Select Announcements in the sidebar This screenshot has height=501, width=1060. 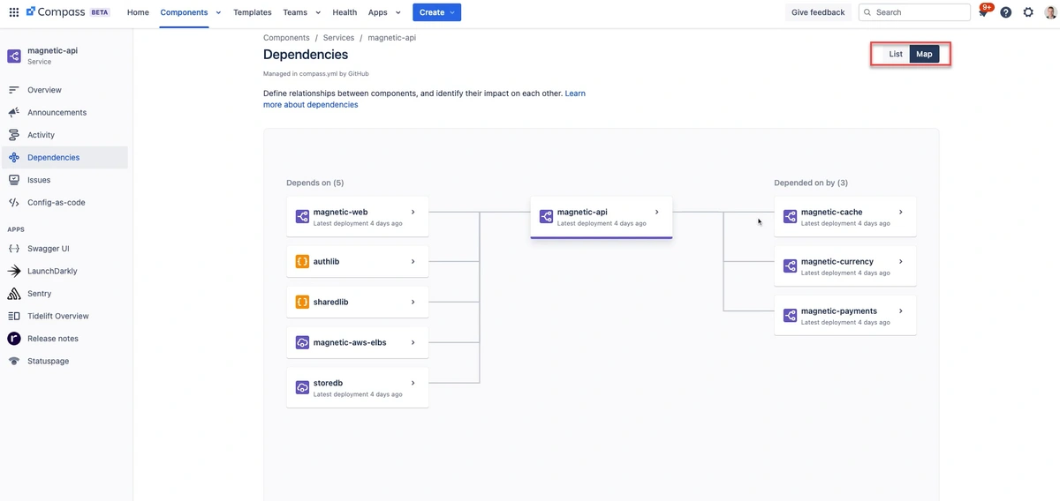pos(64,113)
